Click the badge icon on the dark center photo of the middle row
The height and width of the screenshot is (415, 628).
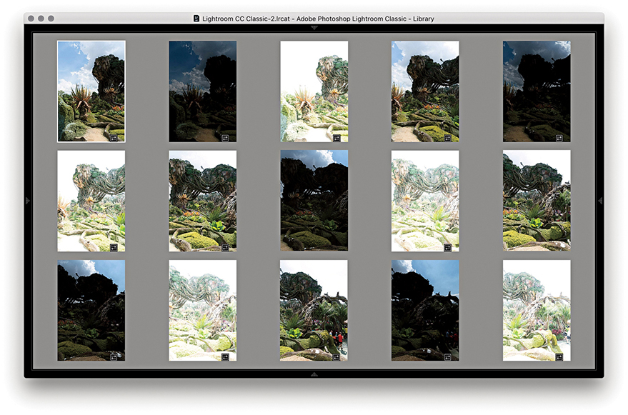pyautogui.click(x=336, y=247)
